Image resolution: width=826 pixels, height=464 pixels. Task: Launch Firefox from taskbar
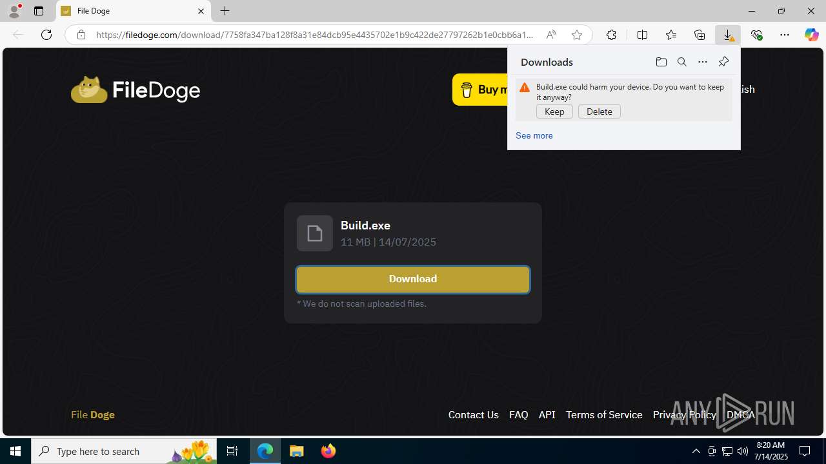point(328,451)
